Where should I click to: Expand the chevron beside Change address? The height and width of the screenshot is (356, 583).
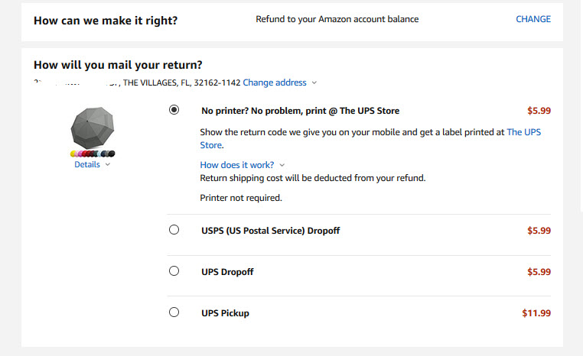(314, 83)
